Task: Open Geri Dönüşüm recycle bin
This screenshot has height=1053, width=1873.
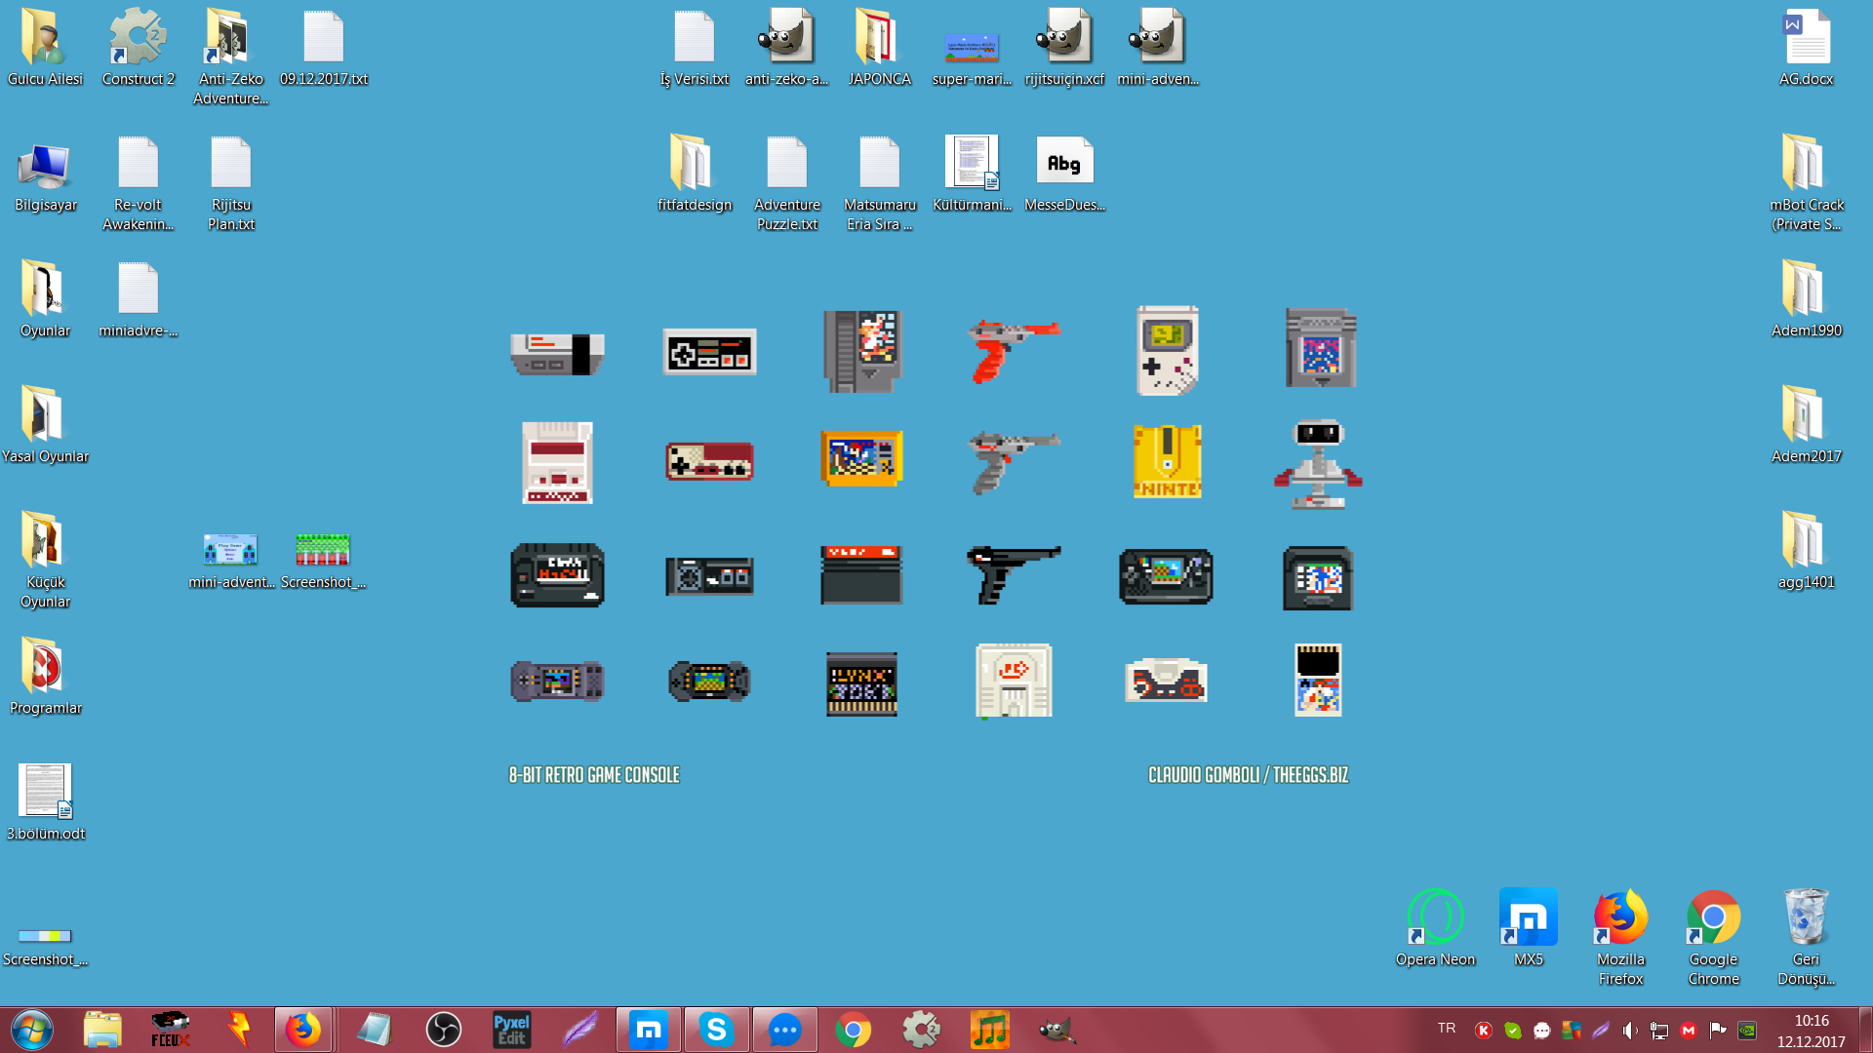Action: pos(1806,938)
